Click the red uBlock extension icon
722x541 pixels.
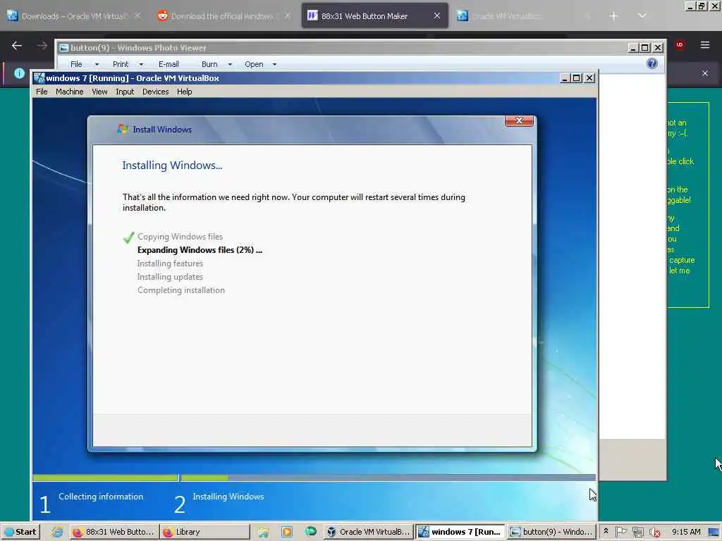[x=680, y=44]
